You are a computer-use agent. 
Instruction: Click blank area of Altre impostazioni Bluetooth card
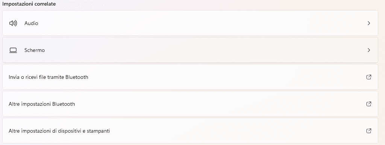point(221,104)
